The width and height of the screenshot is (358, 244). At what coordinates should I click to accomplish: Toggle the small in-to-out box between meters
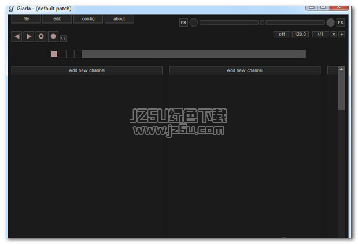[x=262, y=22]
